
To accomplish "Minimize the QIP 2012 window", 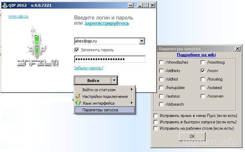I will coord(140,5).
